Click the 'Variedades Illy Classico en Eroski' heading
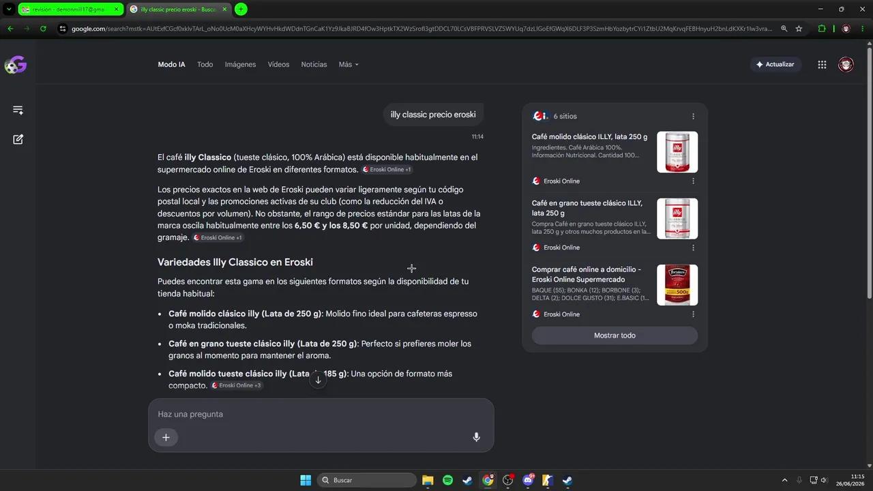873x491 pixels. [x=235, y=263]
